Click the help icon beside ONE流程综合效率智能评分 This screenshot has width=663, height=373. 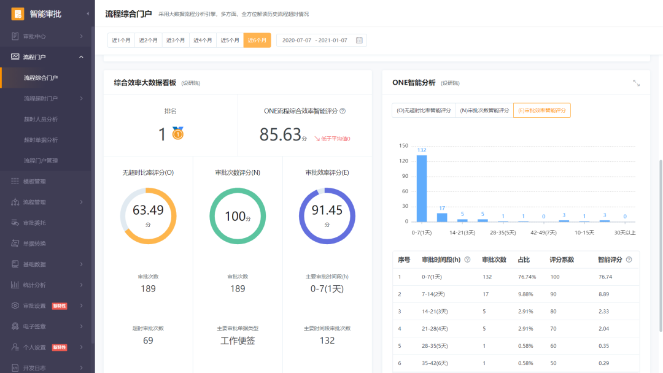[343, 111]
